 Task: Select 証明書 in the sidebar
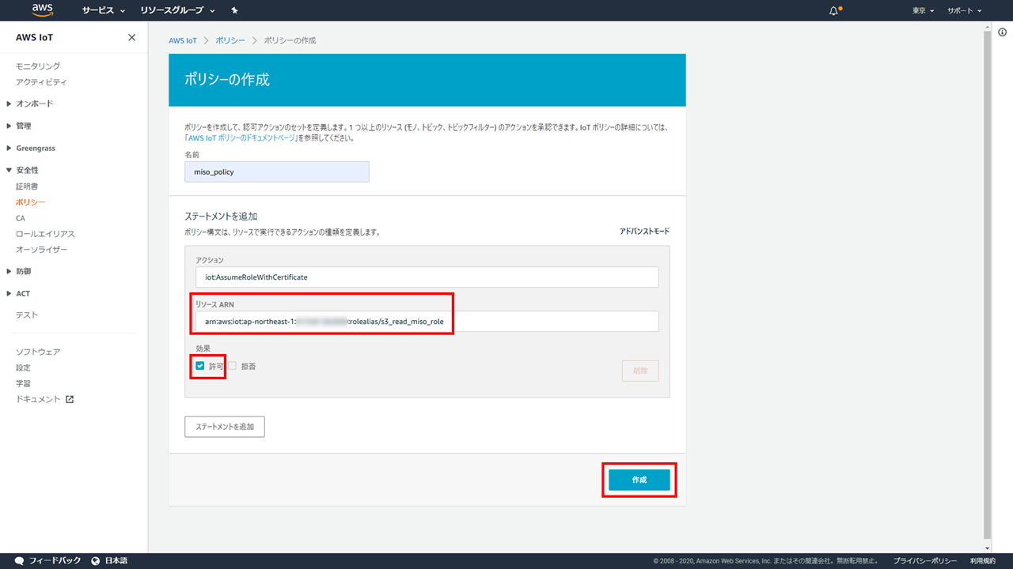(x=27, y=187)
